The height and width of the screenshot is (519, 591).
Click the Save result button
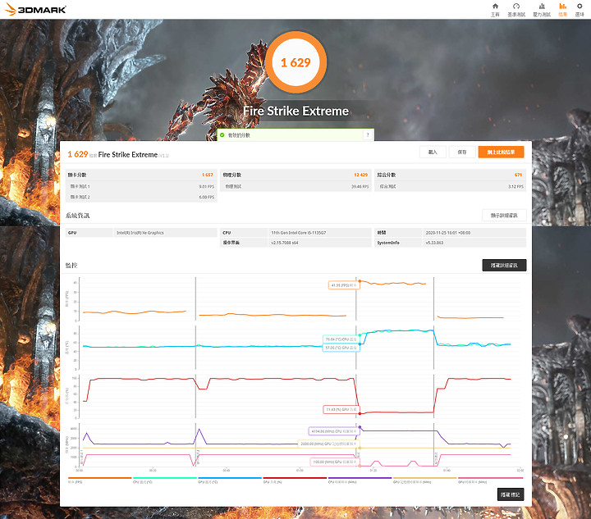click(x=462, y=152)
